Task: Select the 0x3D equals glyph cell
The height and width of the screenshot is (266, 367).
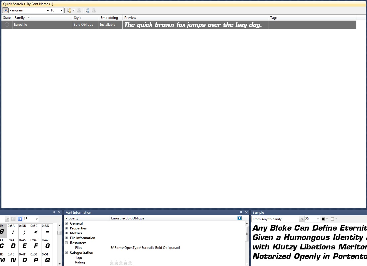Action: pos(47,231)
